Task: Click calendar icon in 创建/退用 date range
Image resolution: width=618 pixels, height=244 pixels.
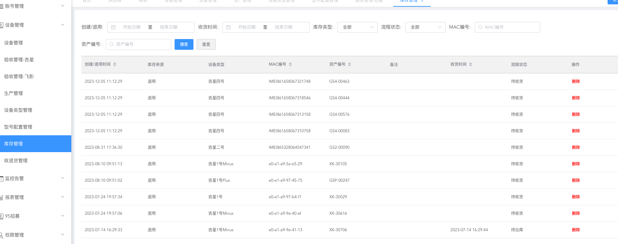Action: [113, 27]
